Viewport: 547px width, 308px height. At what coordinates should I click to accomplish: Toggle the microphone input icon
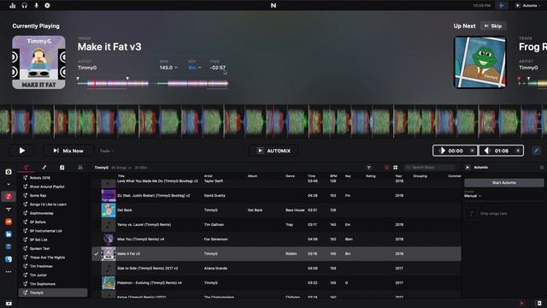pyautogui.click(x=36, y=6)
